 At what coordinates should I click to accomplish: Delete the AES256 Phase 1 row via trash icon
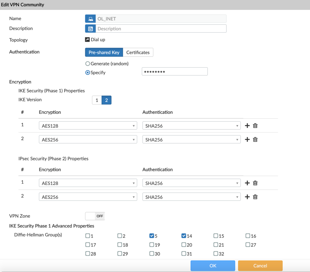tap(255, 139)
